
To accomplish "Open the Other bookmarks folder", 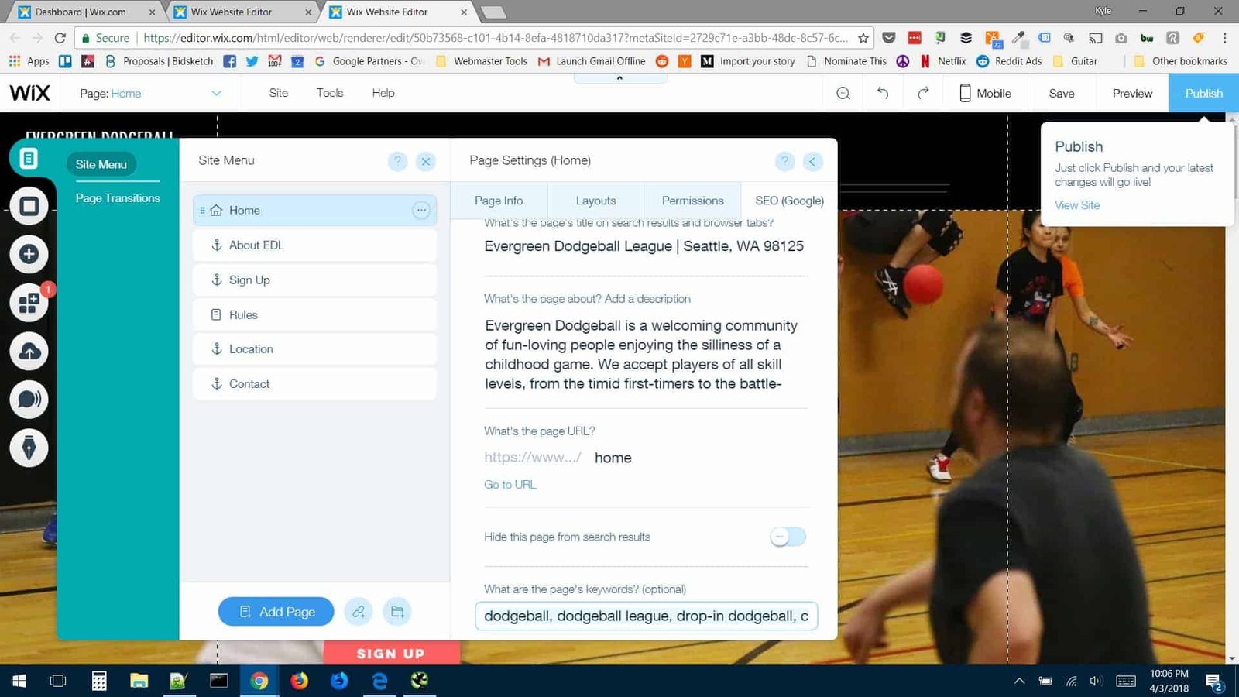I will [x=1180, y=61].
